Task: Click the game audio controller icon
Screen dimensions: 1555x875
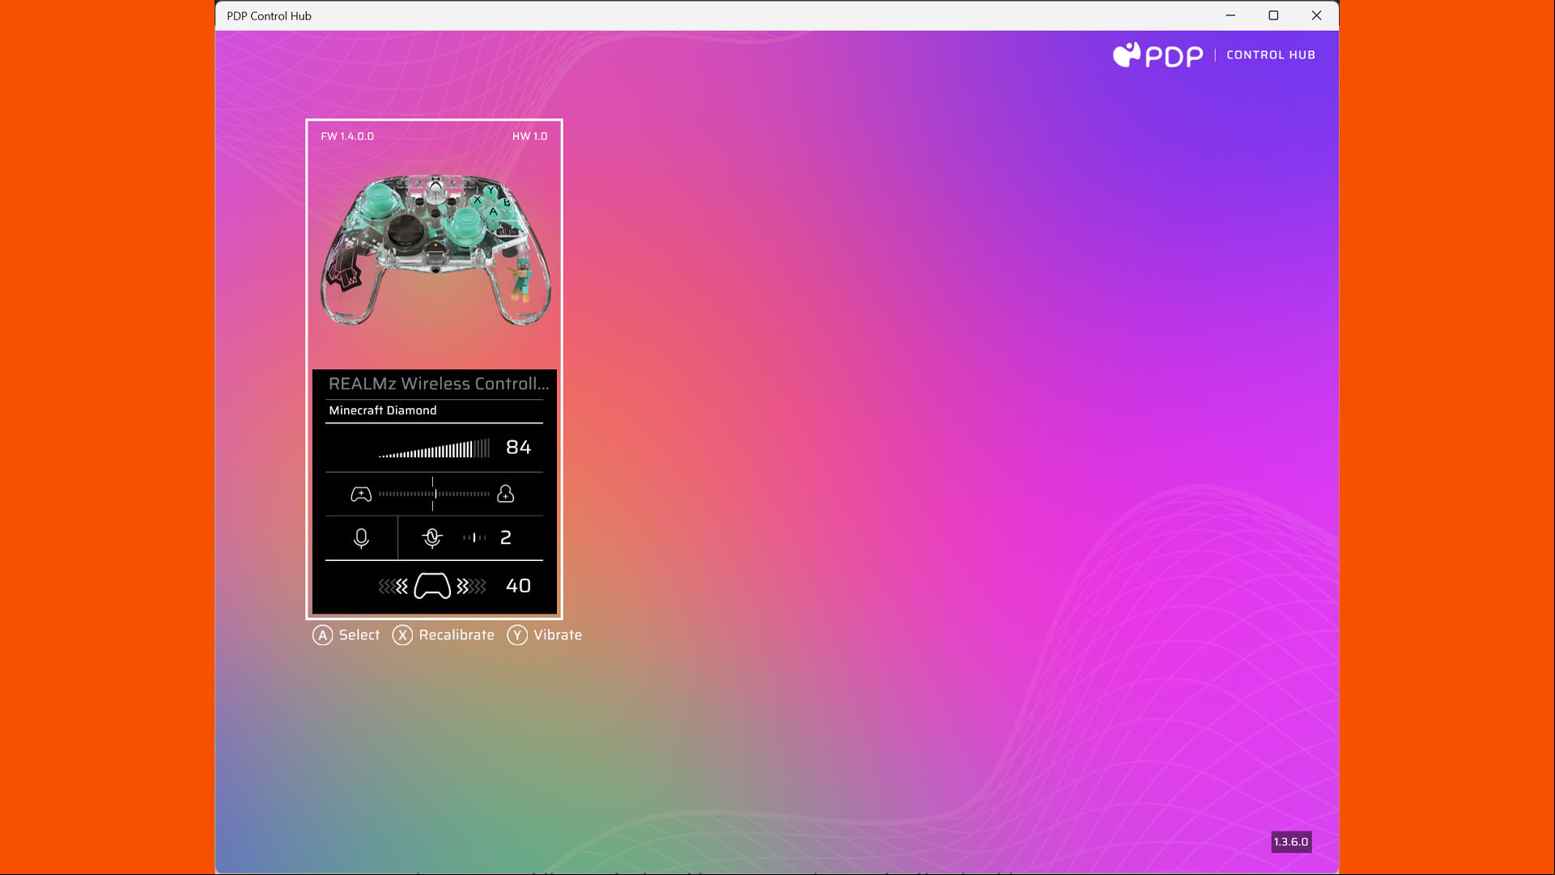Action: point(361,495)
